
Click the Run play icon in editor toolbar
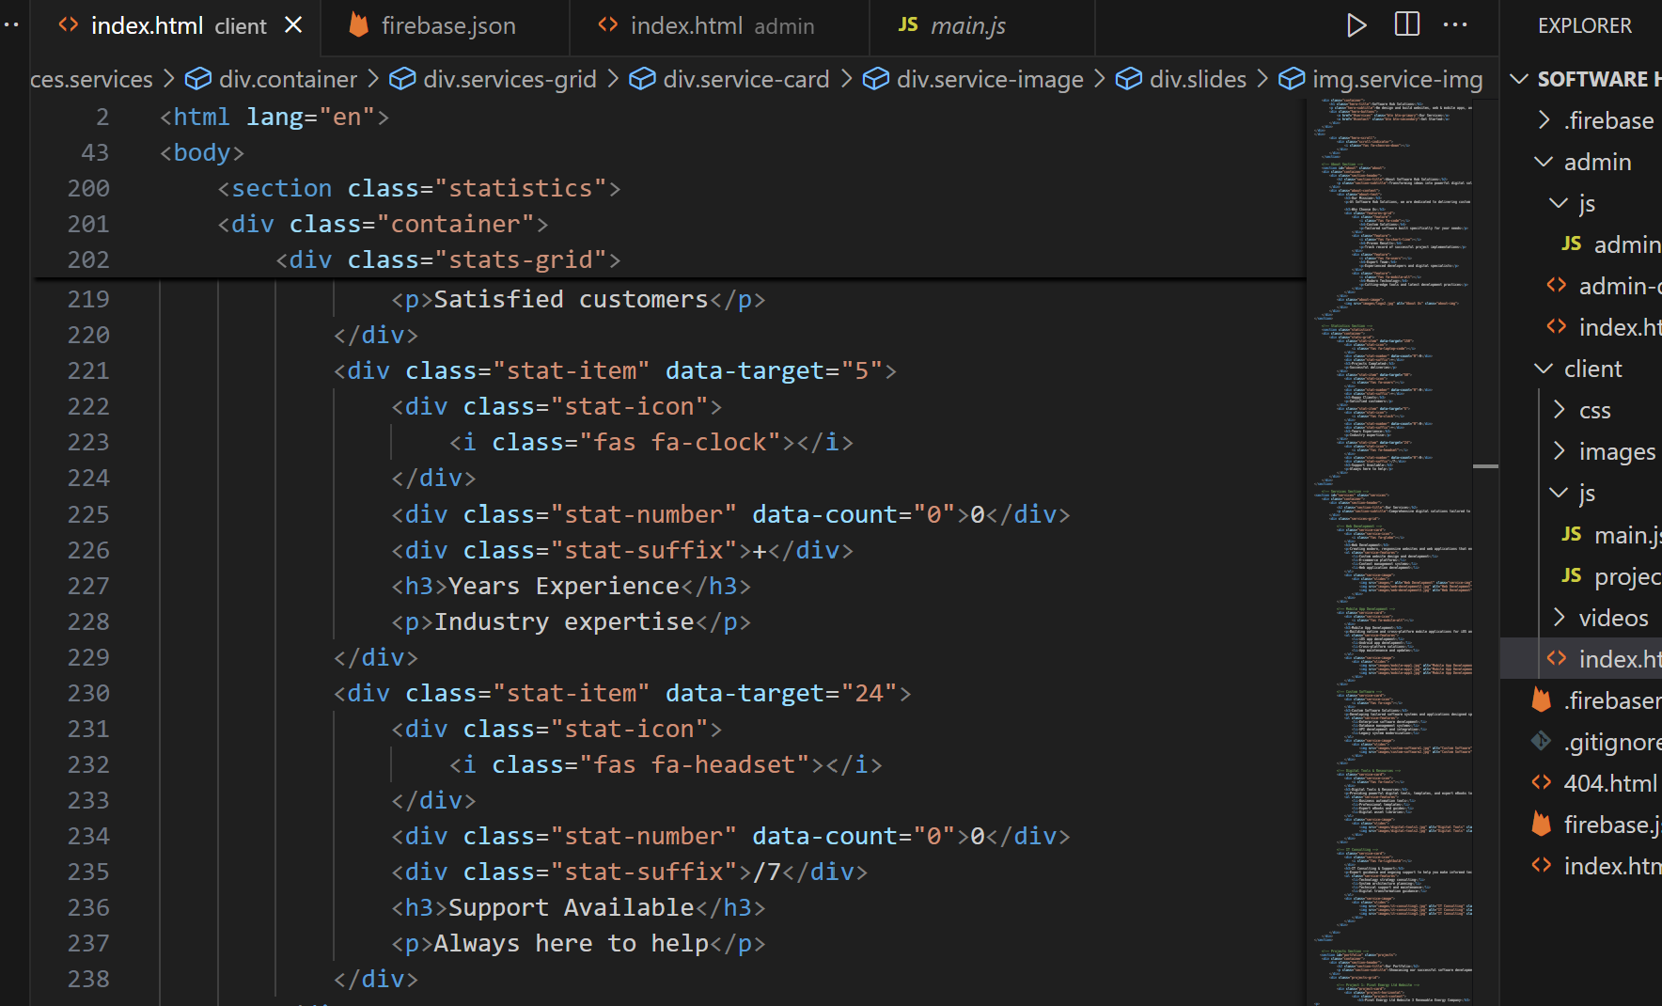point(1356,25)
